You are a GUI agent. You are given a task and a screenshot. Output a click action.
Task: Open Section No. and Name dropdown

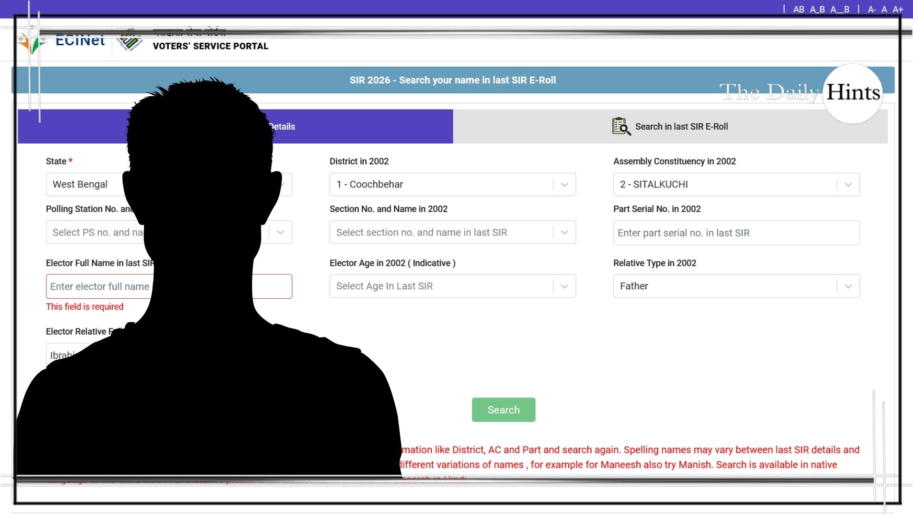pos(564,232)
